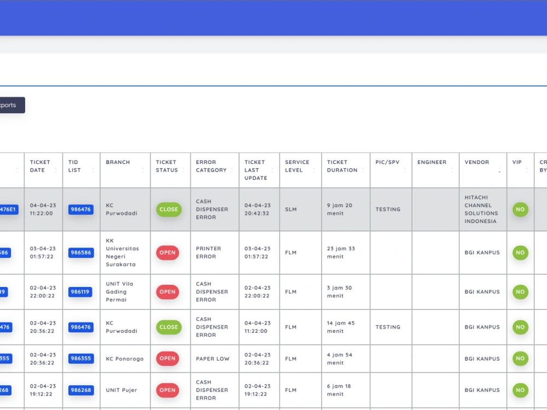Click VIP NO badge in UNIT Pujer row
Viewport: 547px width, 410px height.
[520, 390]
